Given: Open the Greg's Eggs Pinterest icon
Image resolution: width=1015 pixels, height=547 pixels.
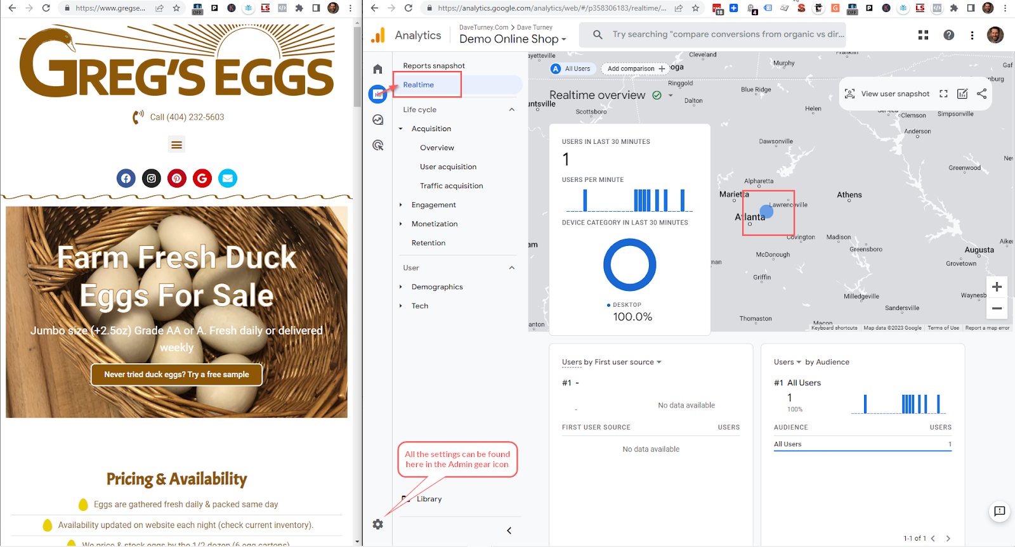Looking at the screenshot, I should tap(177, 178).
